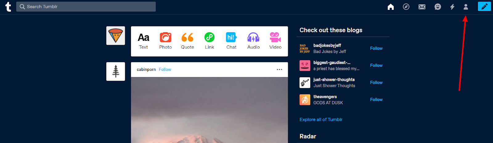493x143 pixels.
Task: Follow theavengers
Action: pyautogui.click(x=376, y=100)
